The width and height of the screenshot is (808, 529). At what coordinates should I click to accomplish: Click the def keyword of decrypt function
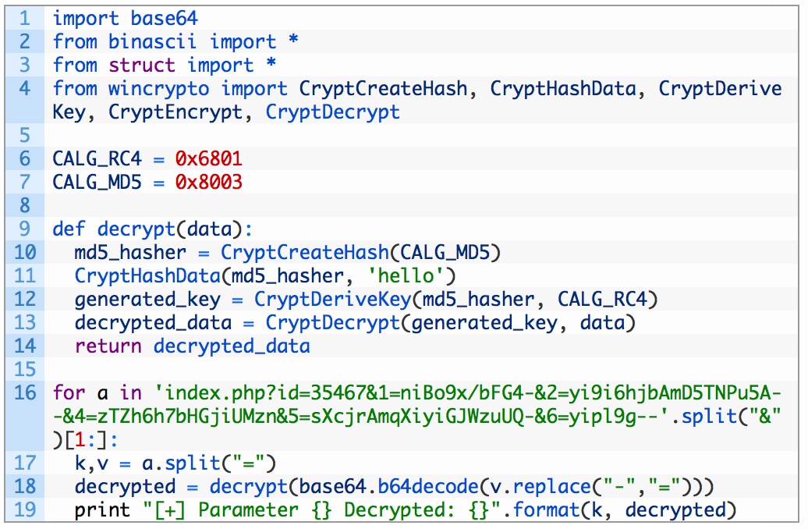pos(69,229)
